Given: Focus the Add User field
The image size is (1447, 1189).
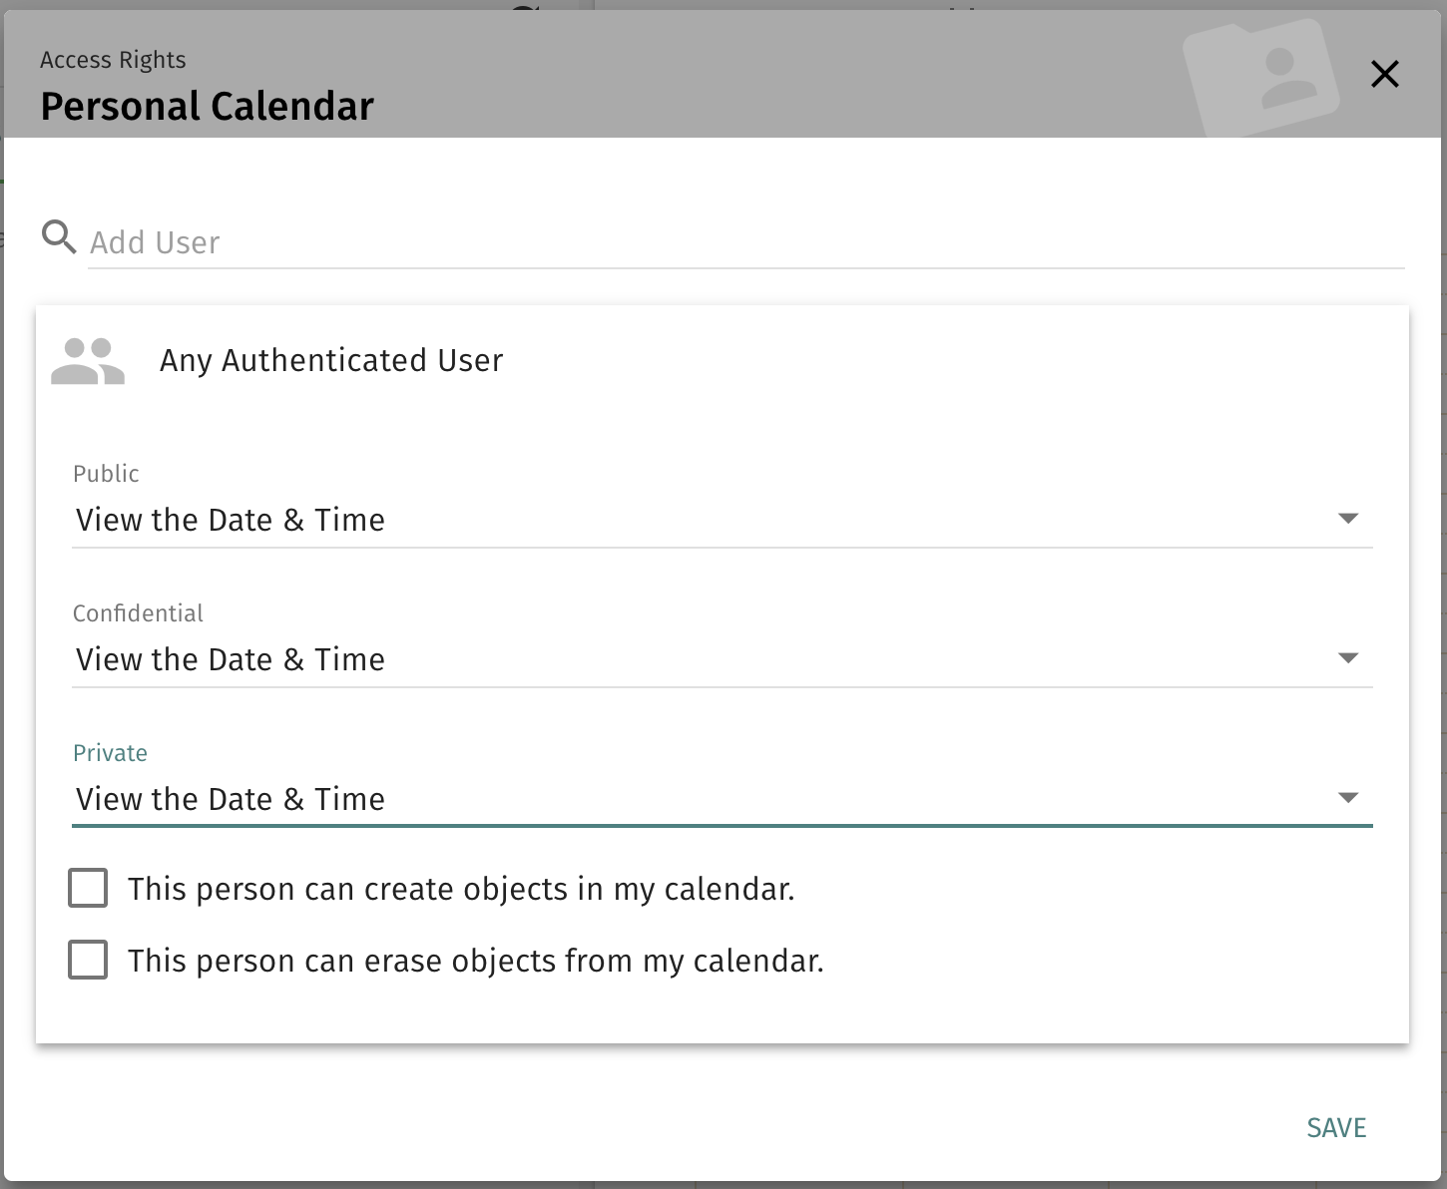Looking at the screenshot, I should coord(746,242).
